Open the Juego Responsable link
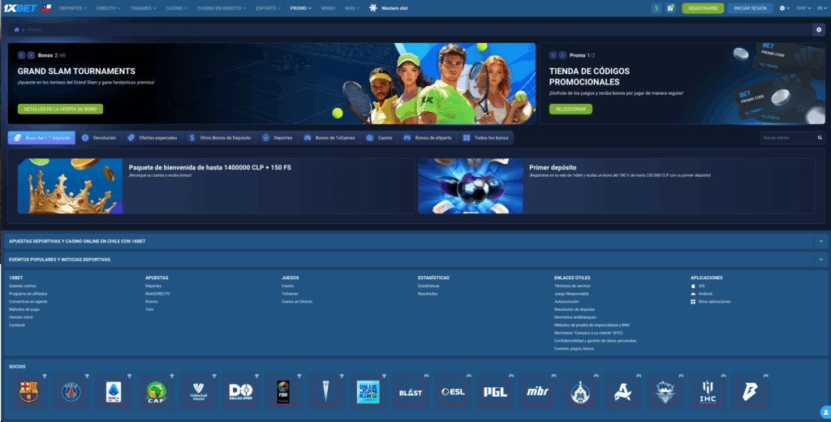The height and width of the screenshot is (422, 831). click(x=571, y=294)
